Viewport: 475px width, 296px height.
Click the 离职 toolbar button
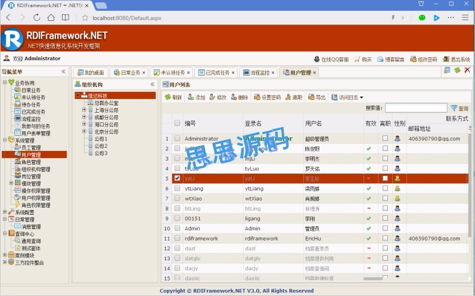(x=294, y=97)
